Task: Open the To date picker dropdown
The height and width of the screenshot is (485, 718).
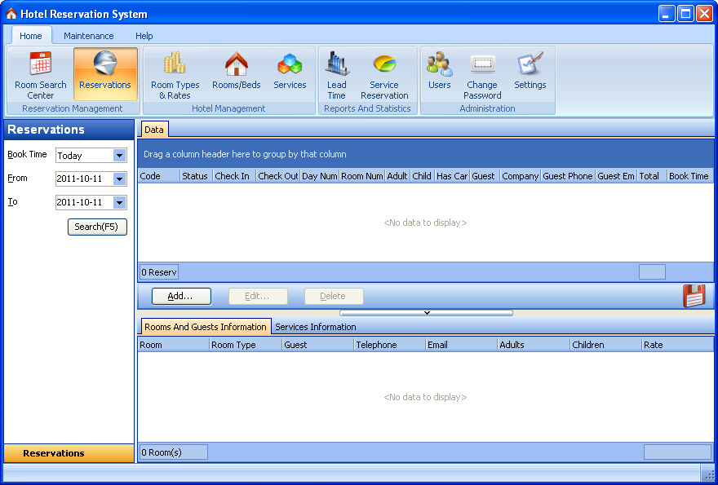Action: [x=120, y=203]
